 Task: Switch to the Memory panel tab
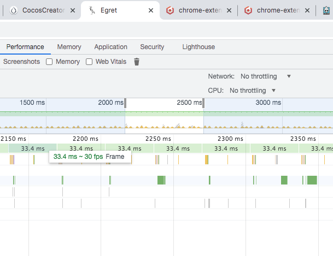coord(69,47)
